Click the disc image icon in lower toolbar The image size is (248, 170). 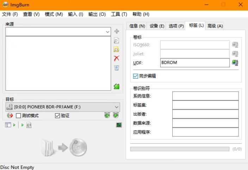tap(29, 125)
